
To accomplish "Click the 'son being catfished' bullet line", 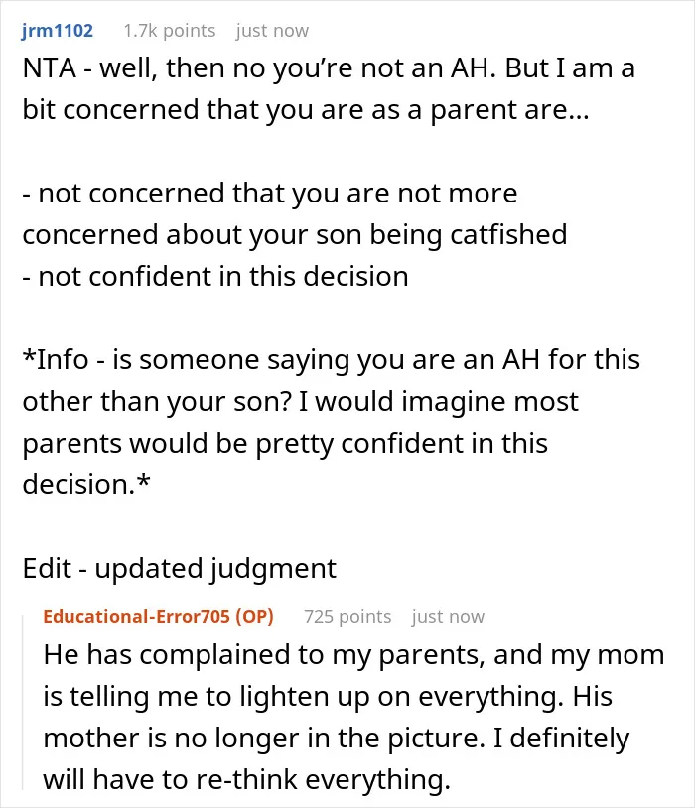I will coord(295,234).
